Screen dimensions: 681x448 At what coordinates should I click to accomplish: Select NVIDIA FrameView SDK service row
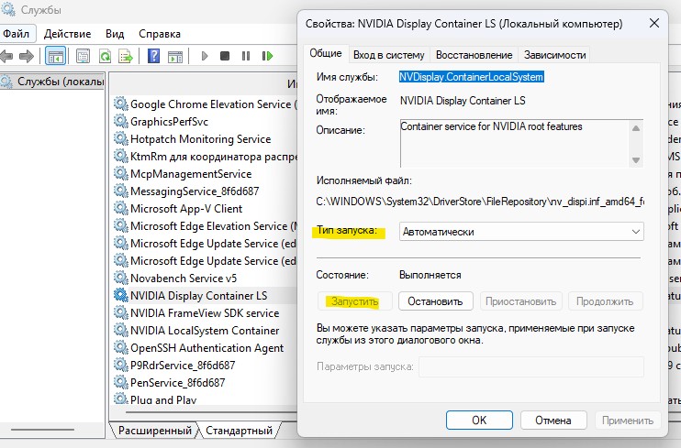pyautogui.click(x=204, y=312)
